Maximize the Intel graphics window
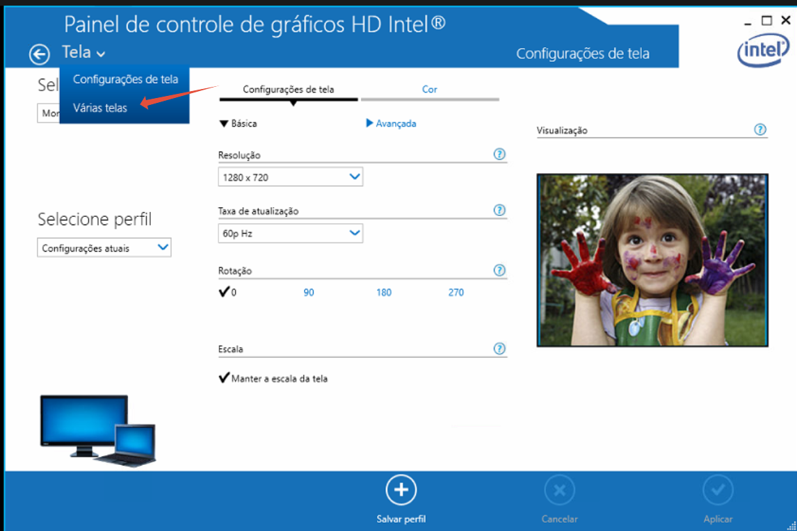Screen dimensions: 797x531 pyautogui.click(x=766, y=20)
